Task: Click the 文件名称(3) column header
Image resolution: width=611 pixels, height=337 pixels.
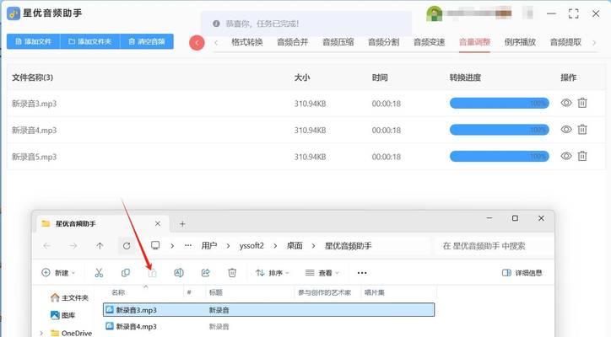Action: [32, 78]
